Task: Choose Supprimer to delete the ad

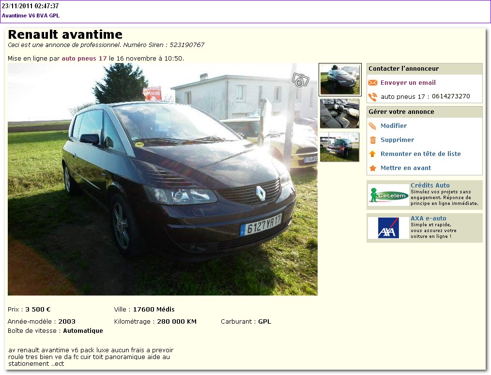Action: (397, 140)
